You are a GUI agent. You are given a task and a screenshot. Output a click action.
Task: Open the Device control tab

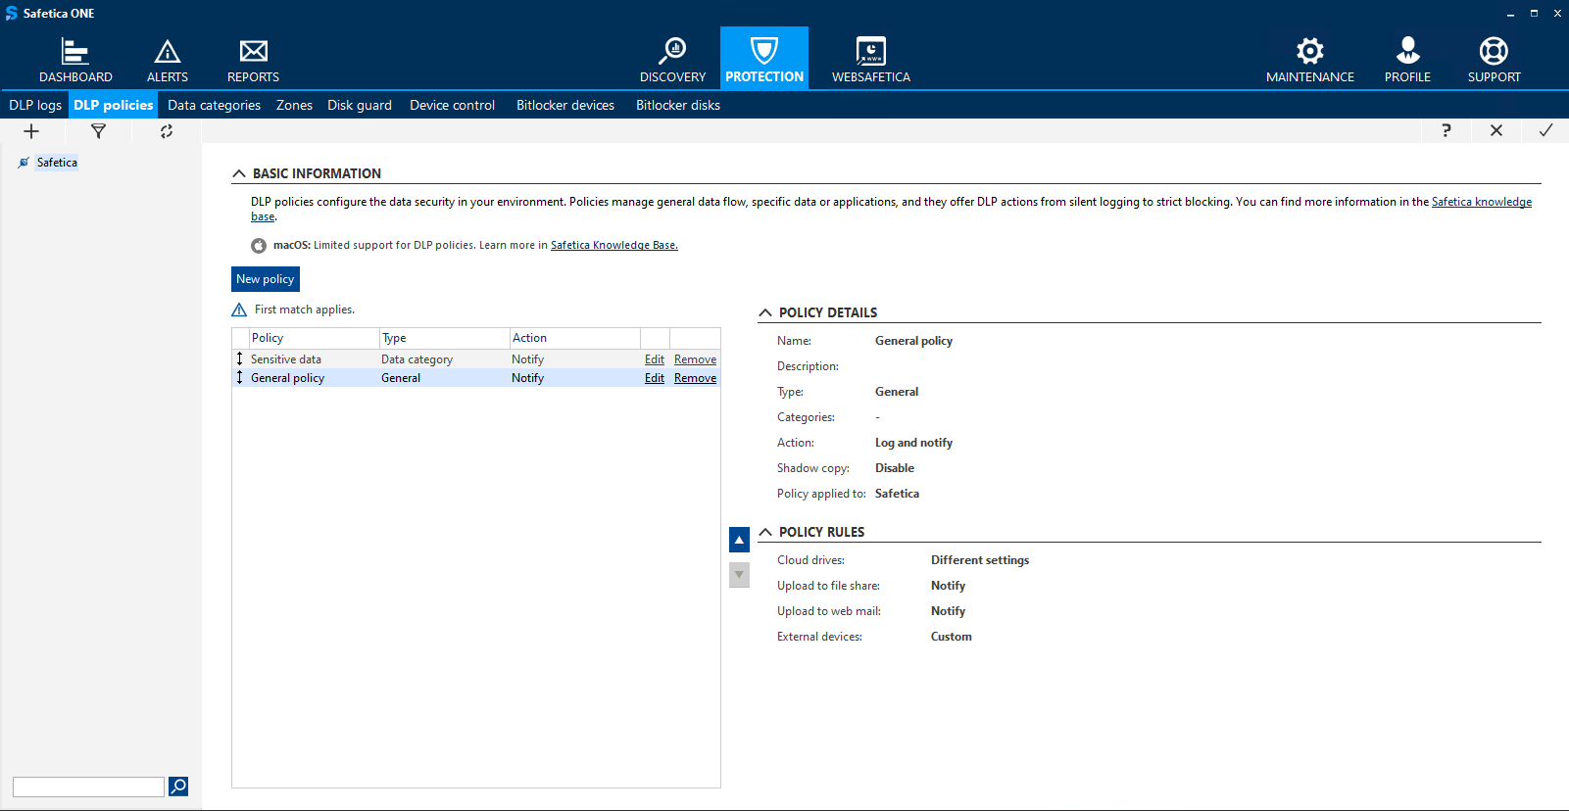[452, 105]
